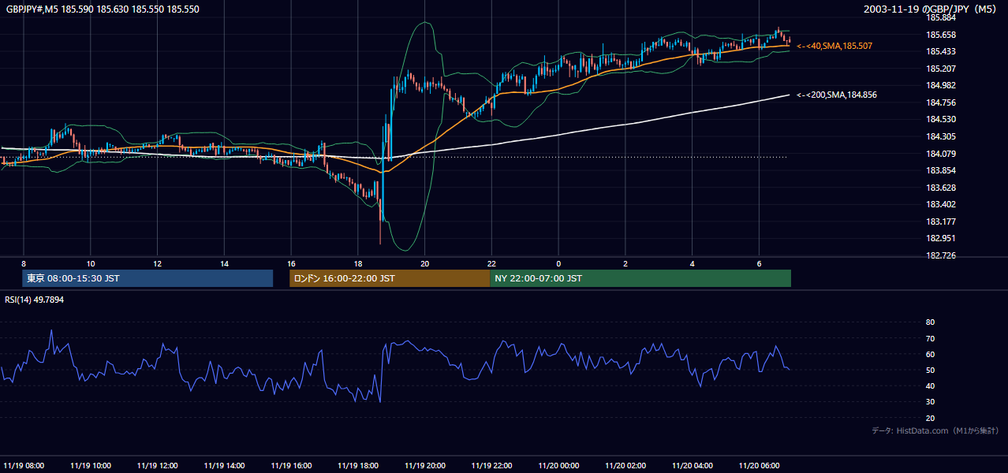This screenshot has height=473, width=1008.
Task: Click the hour label 12 on time axis
Action: (x=158, y=263)
